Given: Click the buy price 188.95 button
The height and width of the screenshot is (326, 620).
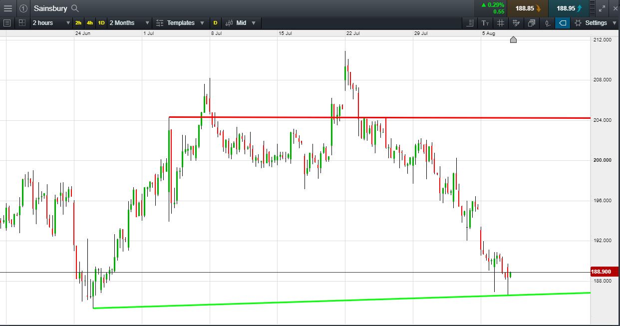Looking at the screenshot, I should tap(569, 8).
